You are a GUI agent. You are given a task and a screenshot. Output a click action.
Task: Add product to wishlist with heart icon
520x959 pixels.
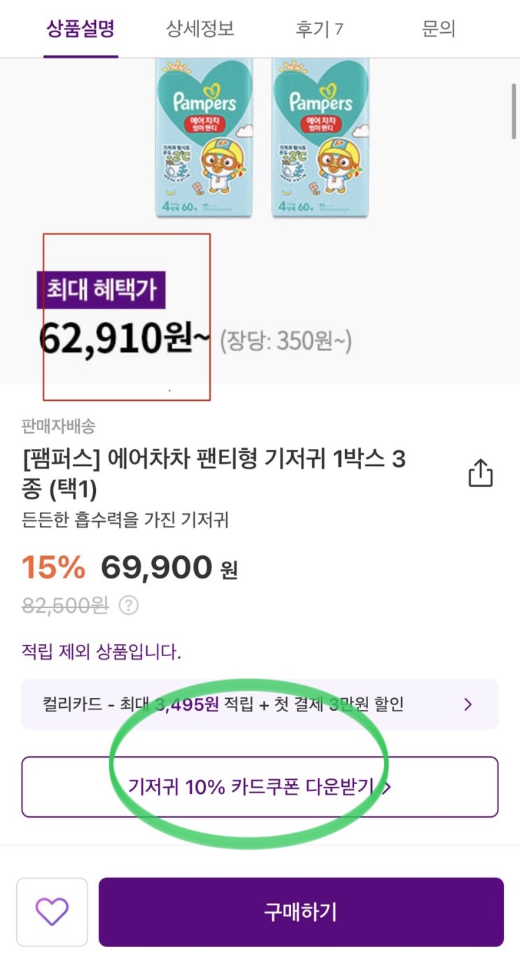52,911
